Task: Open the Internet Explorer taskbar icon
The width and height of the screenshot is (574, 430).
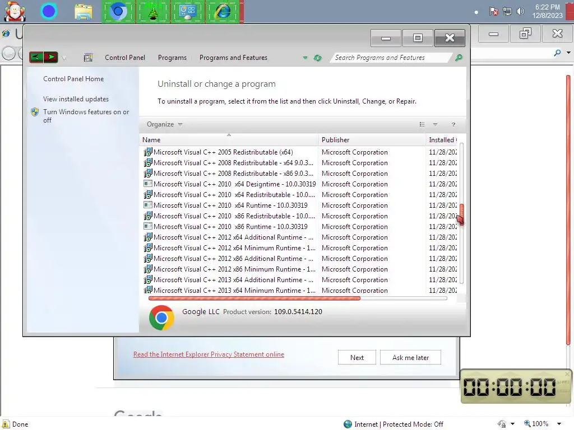Action: 223,12
